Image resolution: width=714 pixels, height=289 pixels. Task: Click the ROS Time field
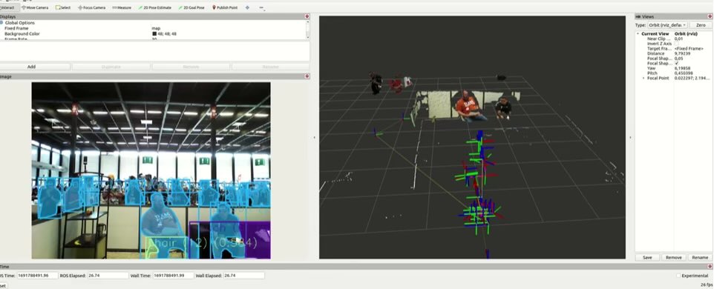tap(37, 276)
